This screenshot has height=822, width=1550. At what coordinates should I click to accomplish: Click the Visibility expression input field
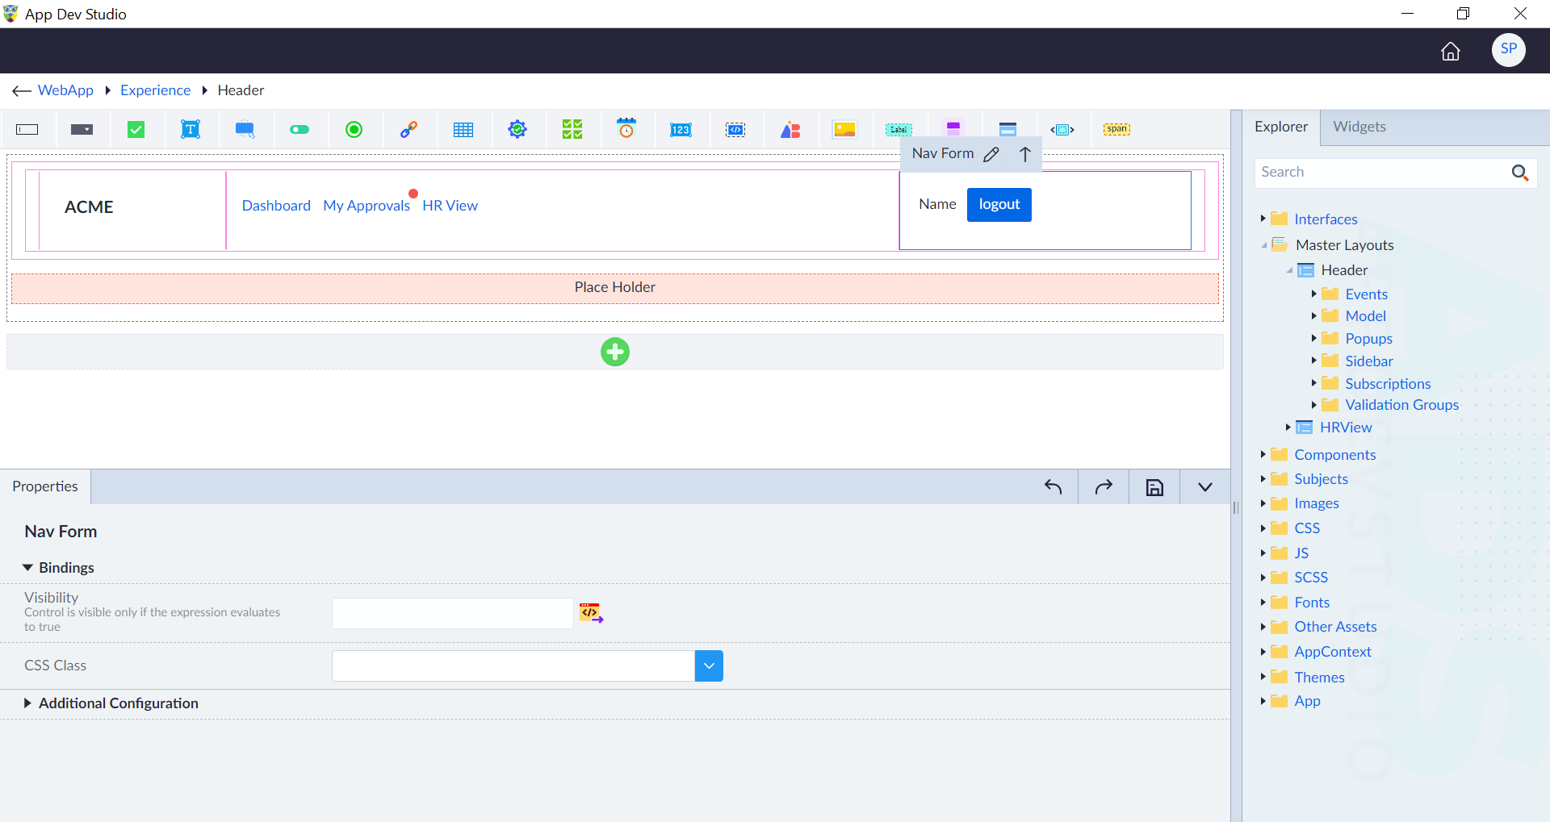click(453, 614)
